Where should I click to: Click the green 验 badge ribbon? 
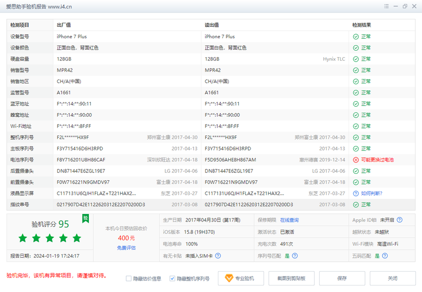[85, 219]
